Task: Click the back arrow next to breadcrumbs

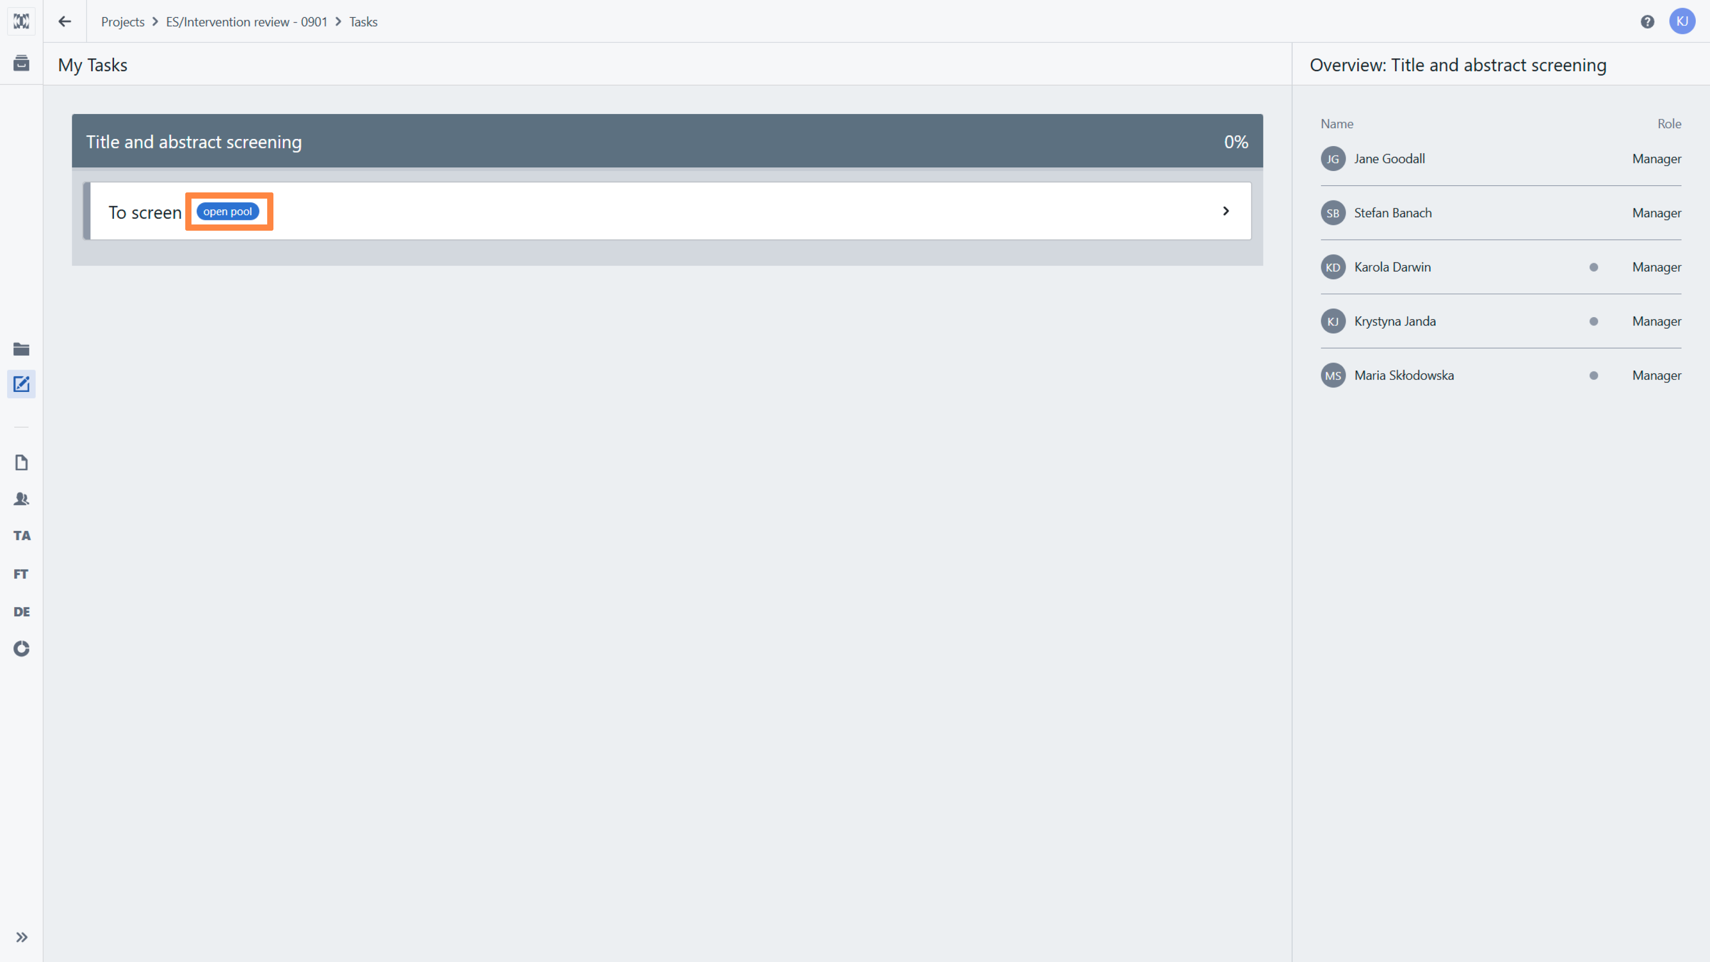Action: pos(64,21)
